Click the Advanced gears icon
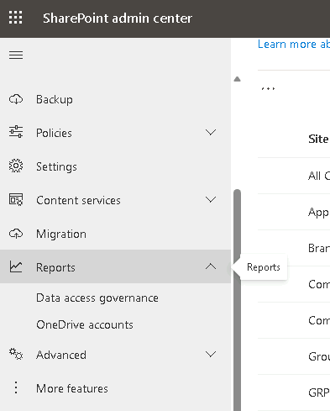Viewport: 330px width, 411px height. point(16,354)
